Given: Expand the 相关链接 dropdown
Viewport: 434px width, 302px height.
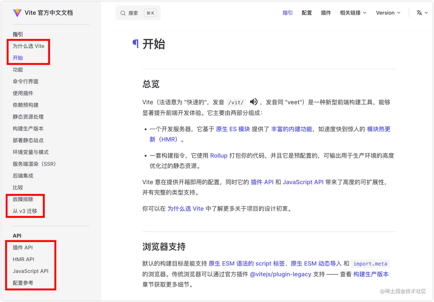Looking at the screenshot, I should pyautogui.click(x=353, y=13).
